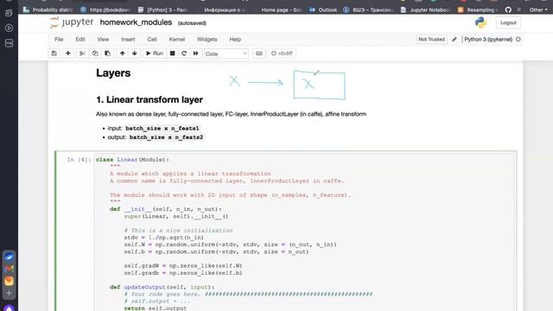Open GitHub icon bookmark
Image resolution: width=553 pixels, height=311 pixels.
(508, 10)
